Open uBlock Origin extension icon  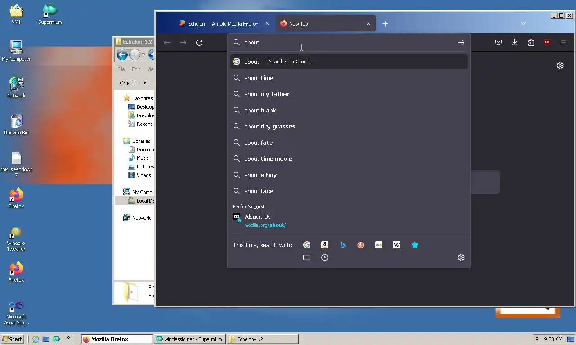coord(547,42)
